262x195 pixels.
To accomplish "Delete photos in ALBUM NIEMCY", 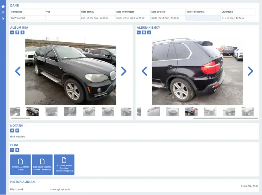I will [x=144, y=32].
